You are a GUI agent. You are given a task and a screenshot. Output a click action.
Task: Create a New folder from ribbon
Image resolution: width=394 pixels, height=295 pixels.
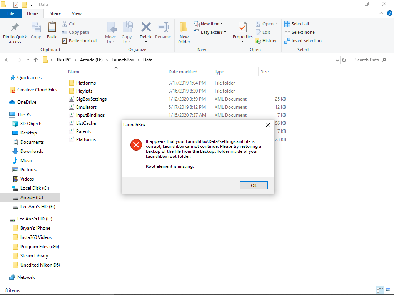pos(184,33)
